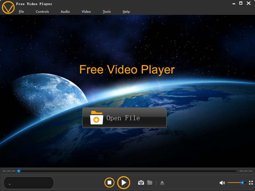The width and height of the screenshot is (255, 191).
Task: Start playback with the play button
Action: point(124,183)
